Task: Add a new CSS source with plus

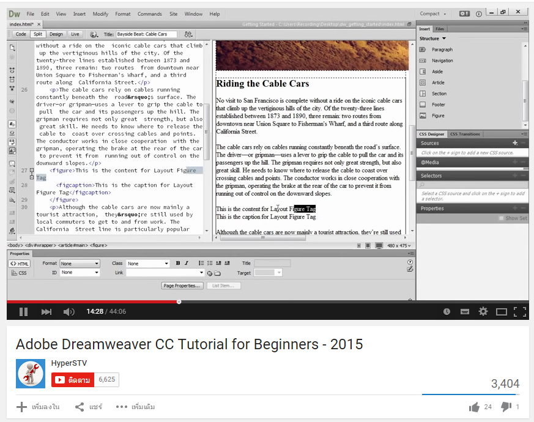Action: pyautogui.click(x=515, y=143)
